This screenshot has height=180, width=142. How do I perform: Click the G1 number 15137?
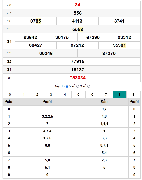click(78, 70)
